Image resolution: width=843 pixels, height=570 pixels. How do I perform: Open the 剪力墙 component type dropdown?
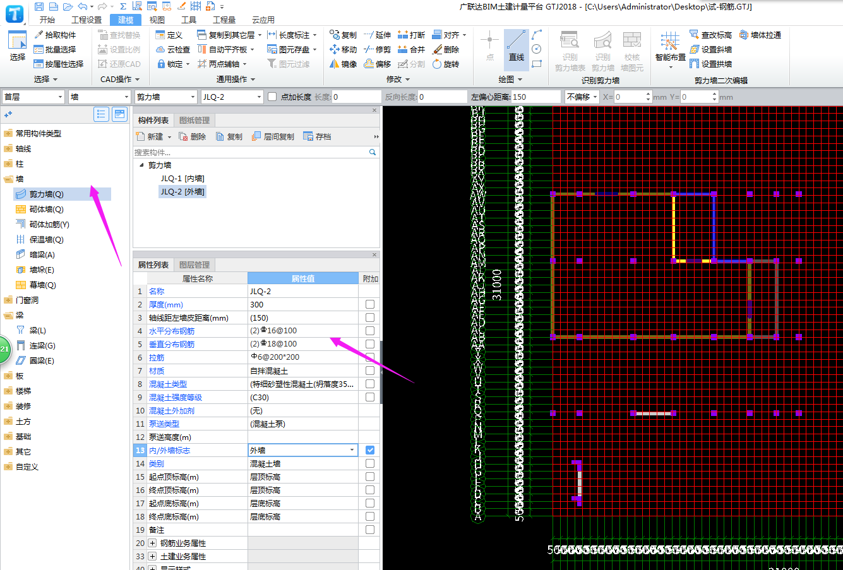(x=166, y=97)
